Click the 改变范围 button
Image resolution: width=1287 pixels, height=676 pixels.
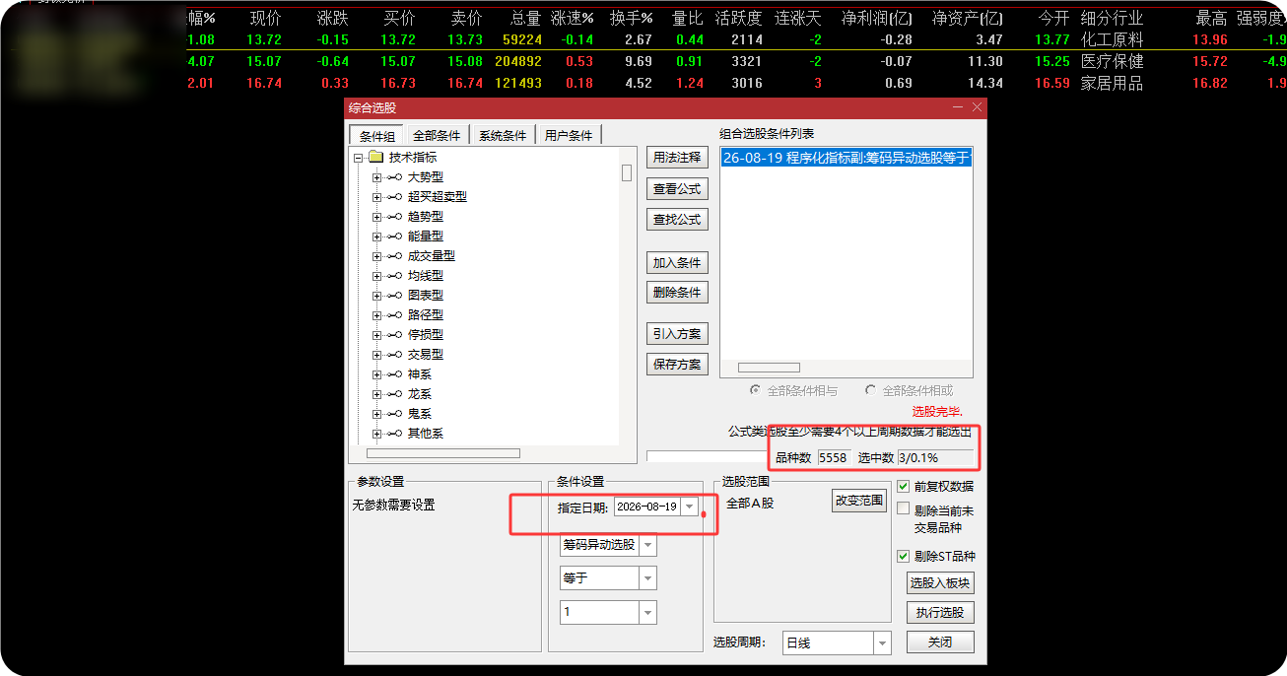tap(859, 501)
